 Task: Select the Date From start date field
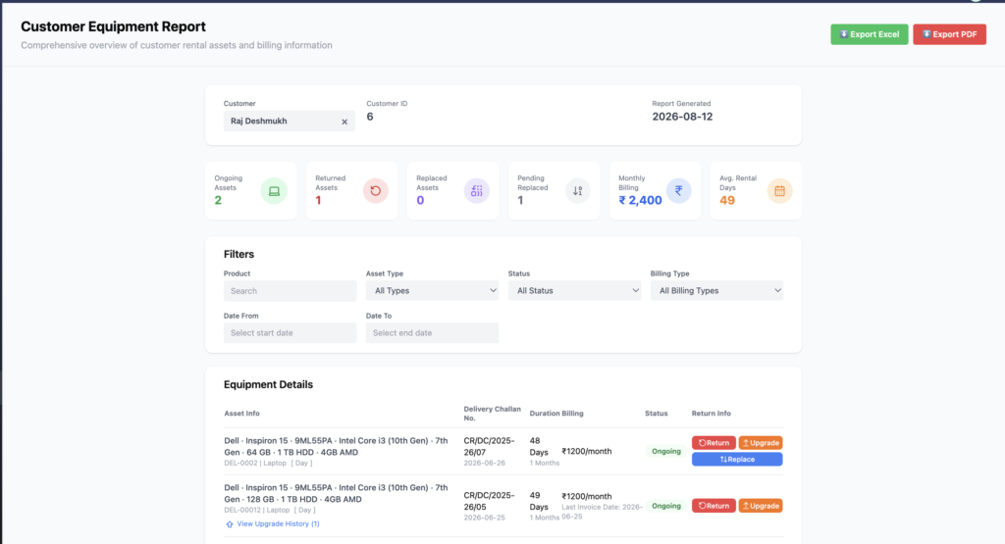[x=290, y=333]
